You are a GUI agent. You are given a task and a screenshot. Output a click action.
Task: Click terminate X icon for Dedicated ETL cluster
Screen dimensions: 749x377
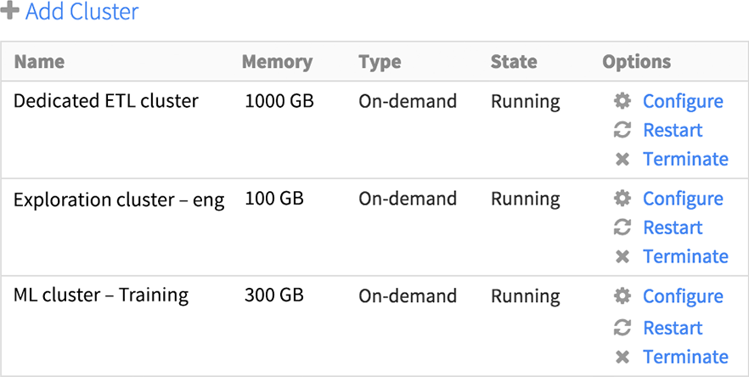click(622, 160)
